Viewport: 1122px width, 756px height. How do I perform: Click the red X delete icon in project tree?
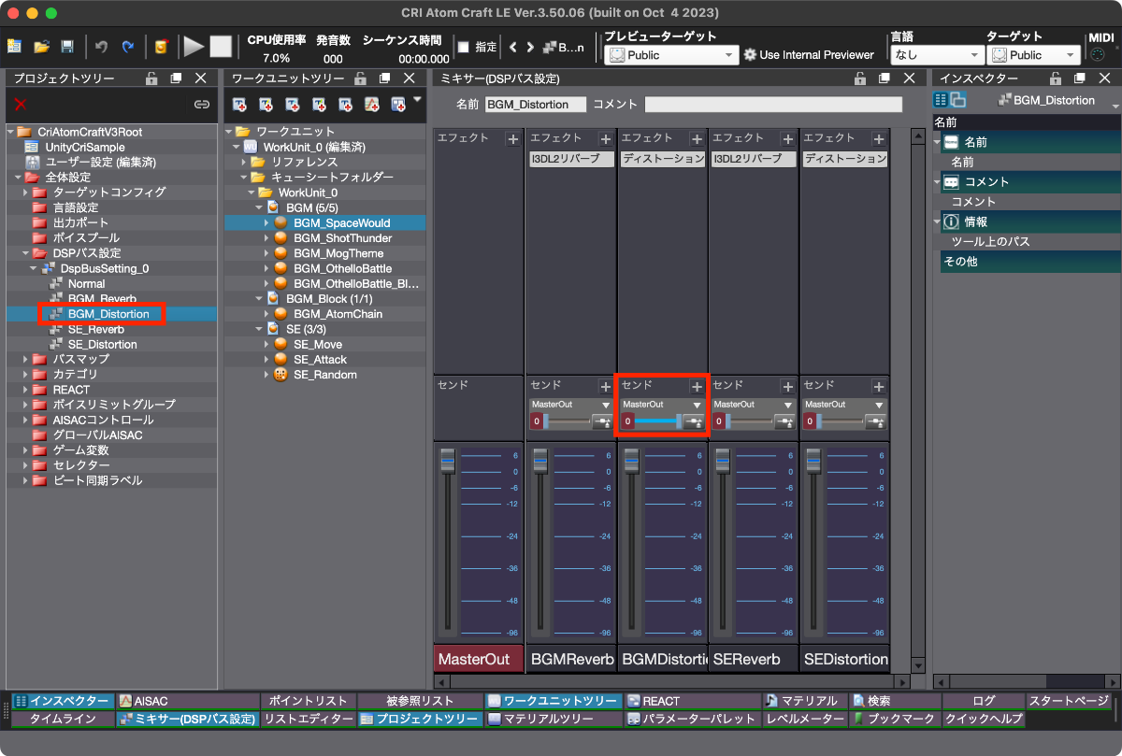point(21,105)
